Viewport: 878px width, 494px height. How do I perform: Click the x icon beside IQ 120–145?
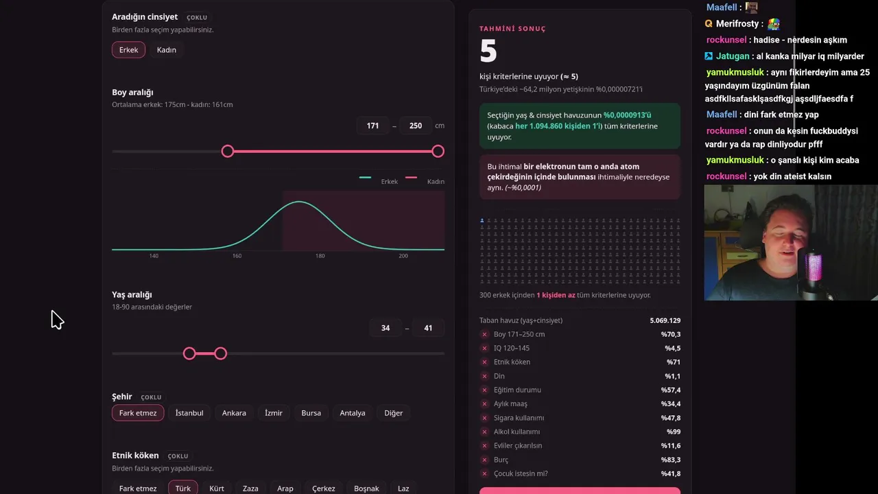point(484,348)
